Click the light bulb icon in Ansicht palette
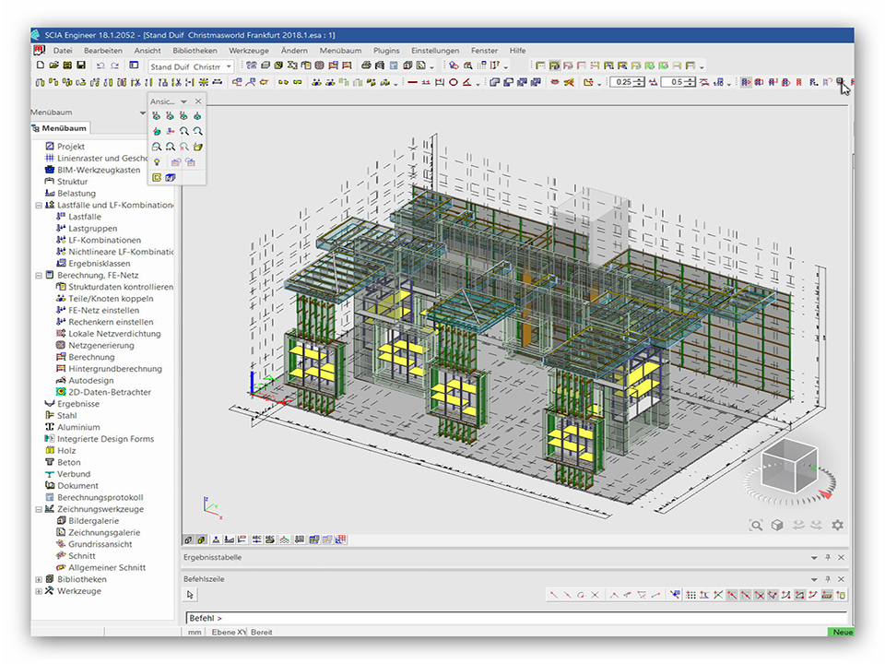This screenshot has width=885, height=664. click(x=157, y=161)
